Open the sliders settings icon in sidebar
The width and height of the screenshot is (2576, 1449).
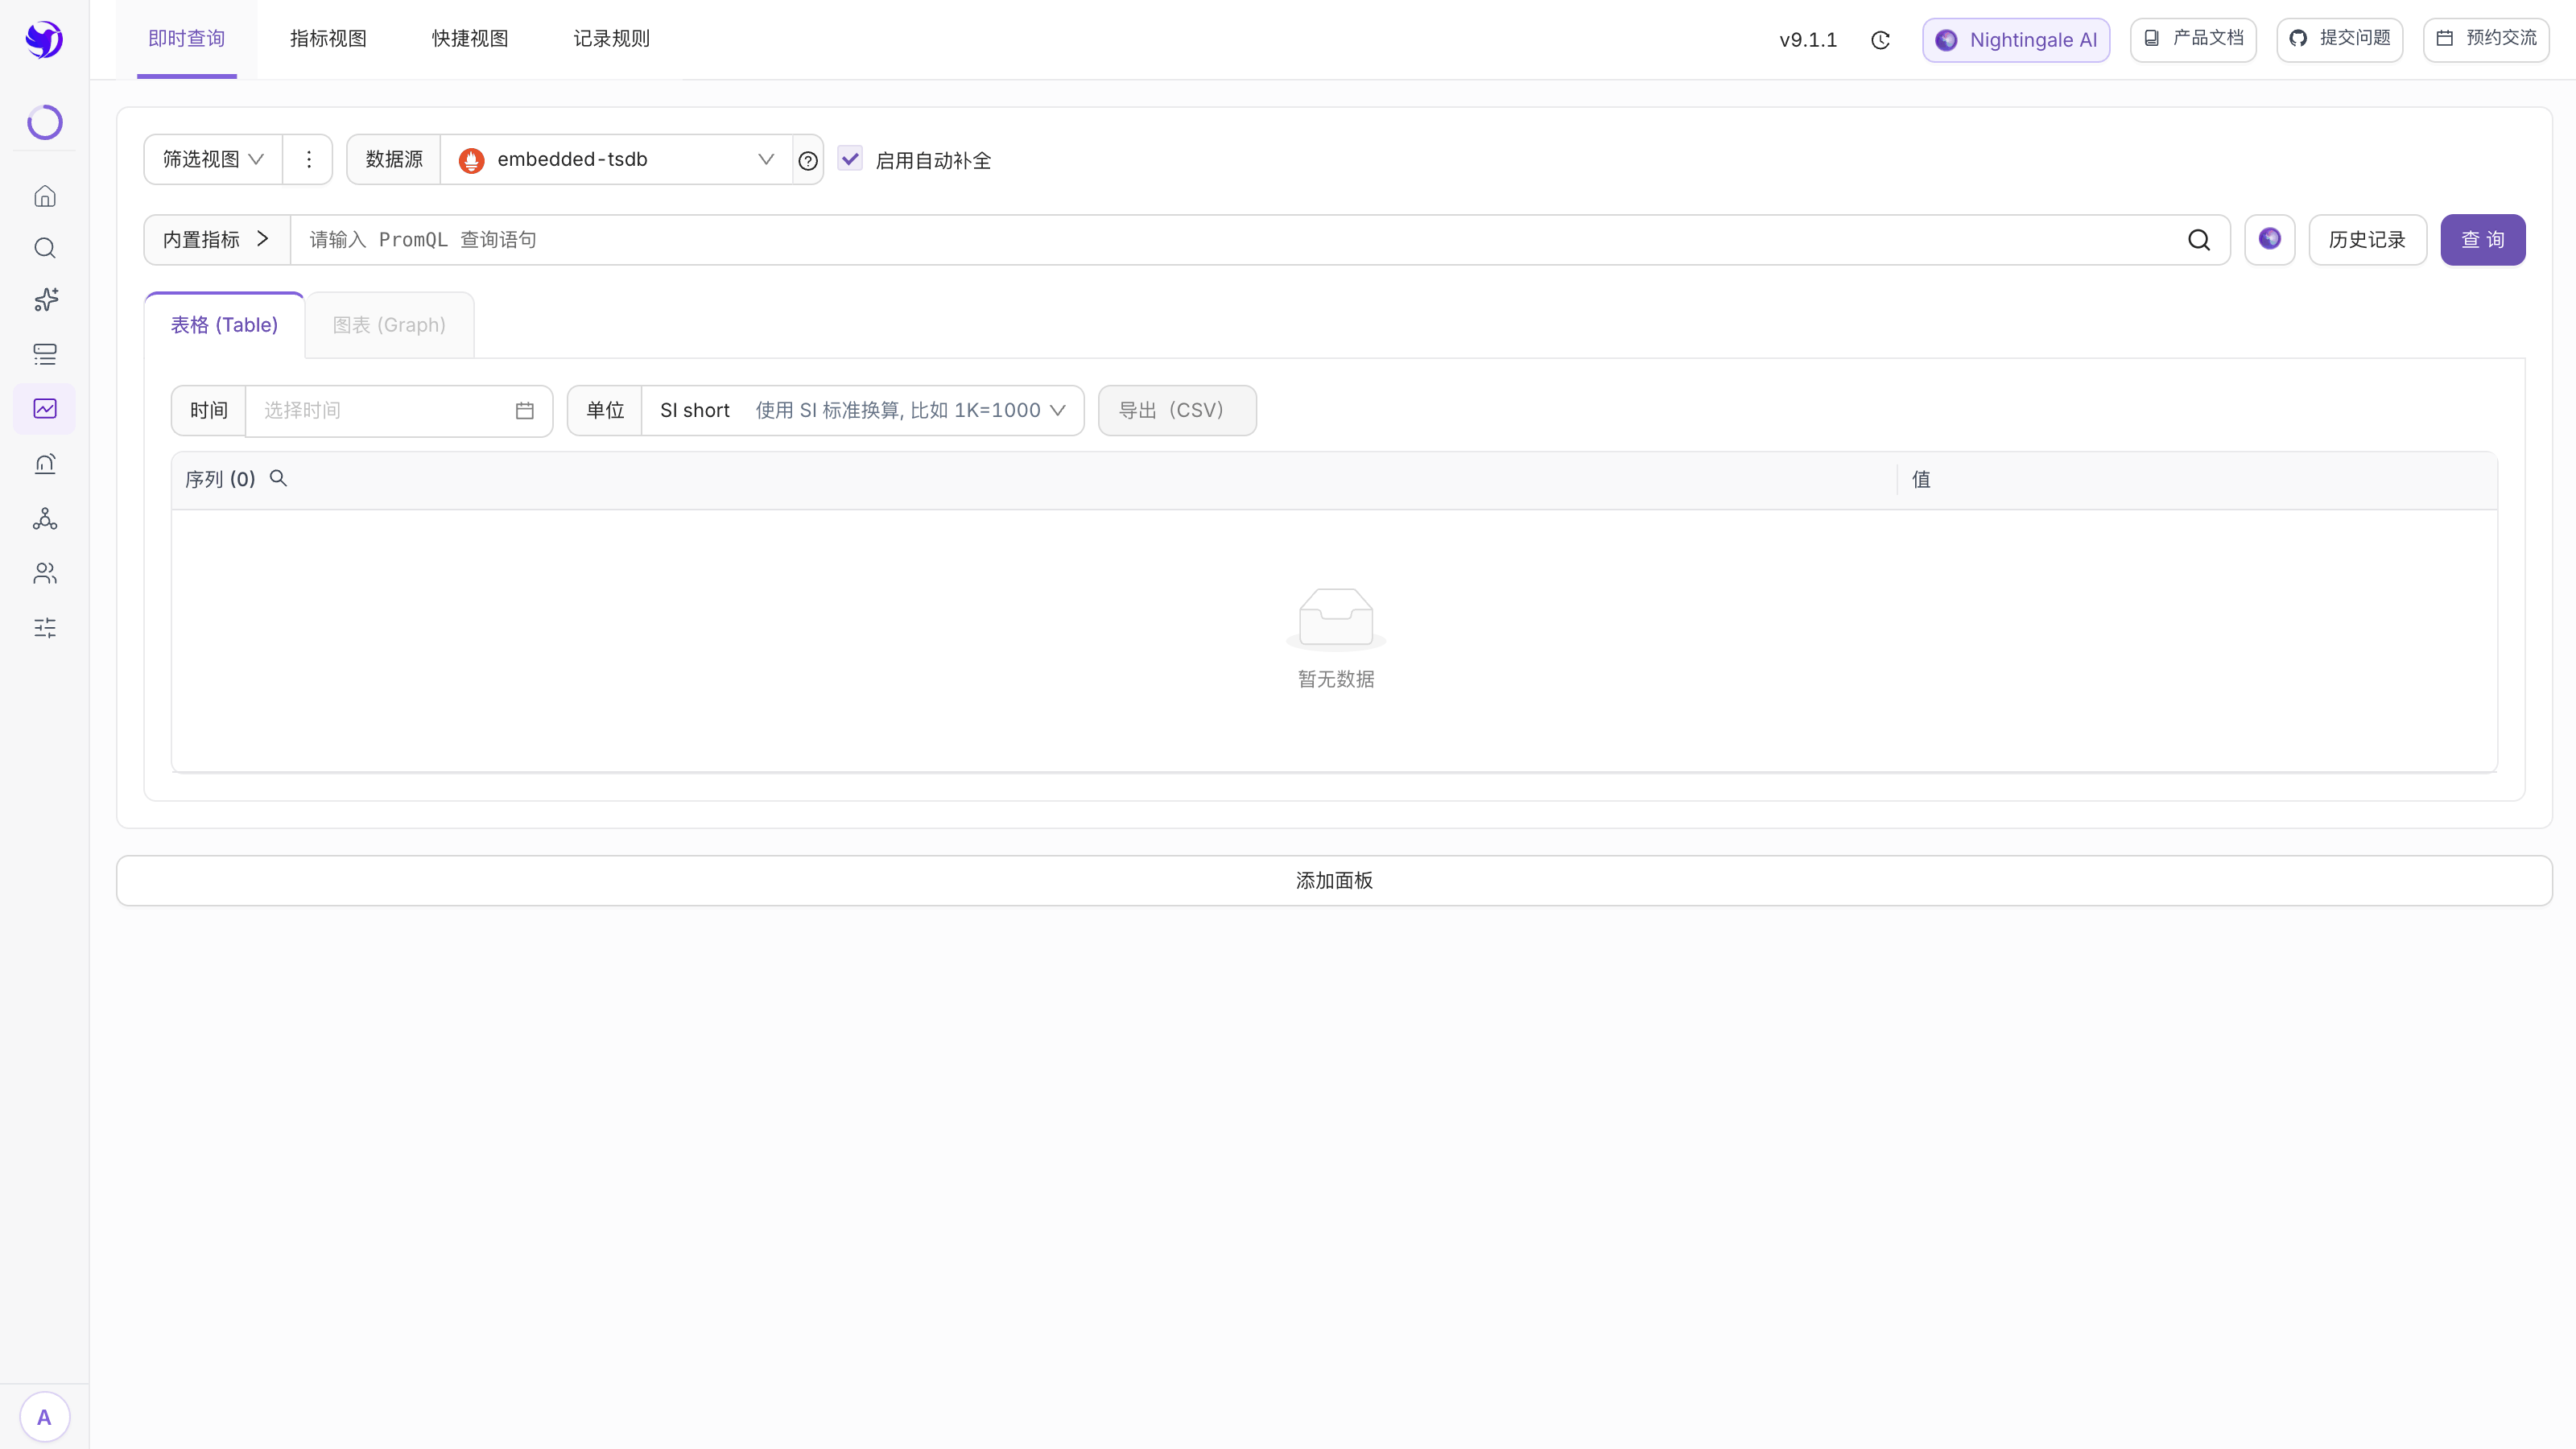coord(45,628)
